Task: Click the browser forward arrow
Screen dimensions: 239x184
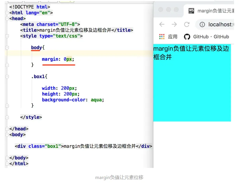Action: tap(174, 24)
